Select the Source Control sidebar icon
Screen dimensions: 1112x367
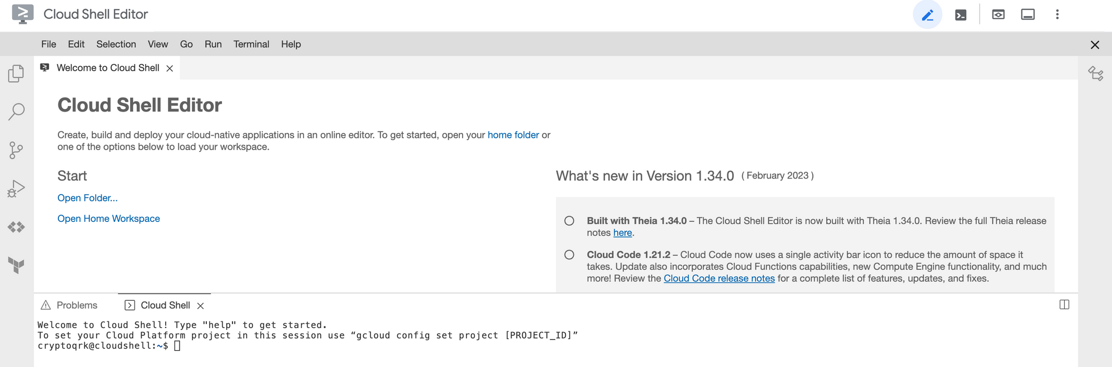pos(16,150)
